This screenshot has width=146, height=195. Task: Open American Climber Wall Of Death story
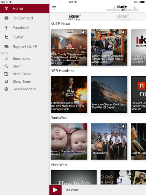(x=109, y=94)
